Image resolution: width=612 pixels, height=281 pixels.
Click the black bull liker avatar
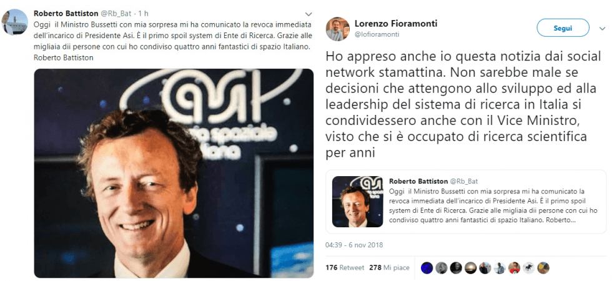[x=528, y=268]
